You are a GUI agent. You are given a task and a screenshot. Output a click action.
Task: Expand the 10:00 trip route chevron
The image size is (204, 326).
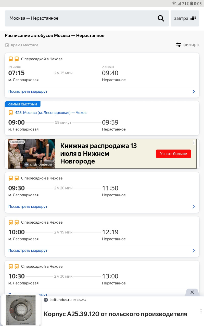click(194, 251)
